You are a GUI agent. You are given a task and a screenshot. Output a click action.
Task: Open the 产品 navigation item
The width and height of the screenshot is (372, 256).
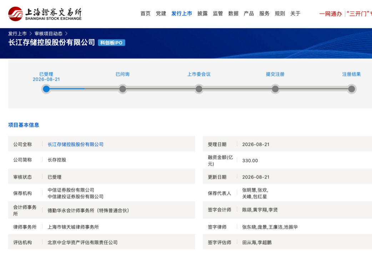pos(248,14)
